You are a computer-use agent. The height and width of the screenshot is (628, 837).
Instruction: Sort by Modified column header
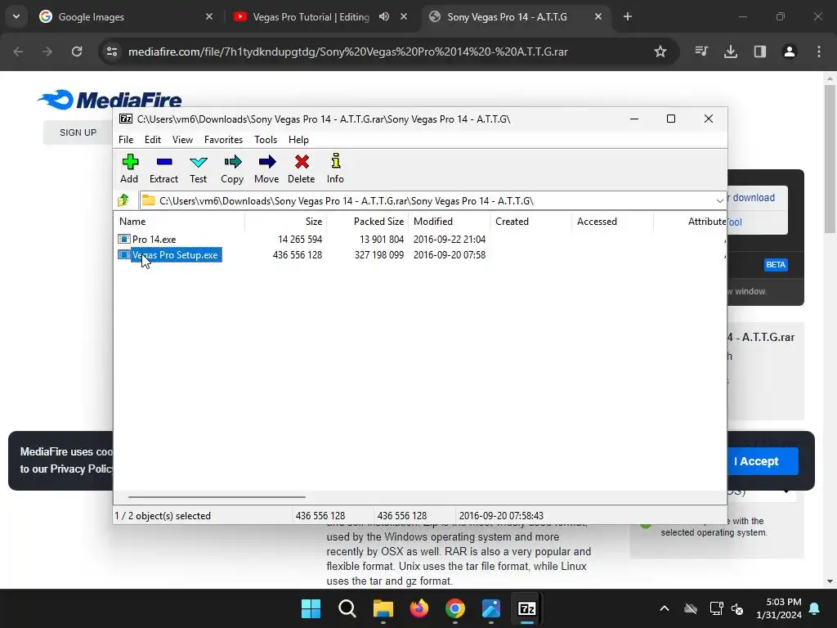pyautogui.click(x=449, y=221)
